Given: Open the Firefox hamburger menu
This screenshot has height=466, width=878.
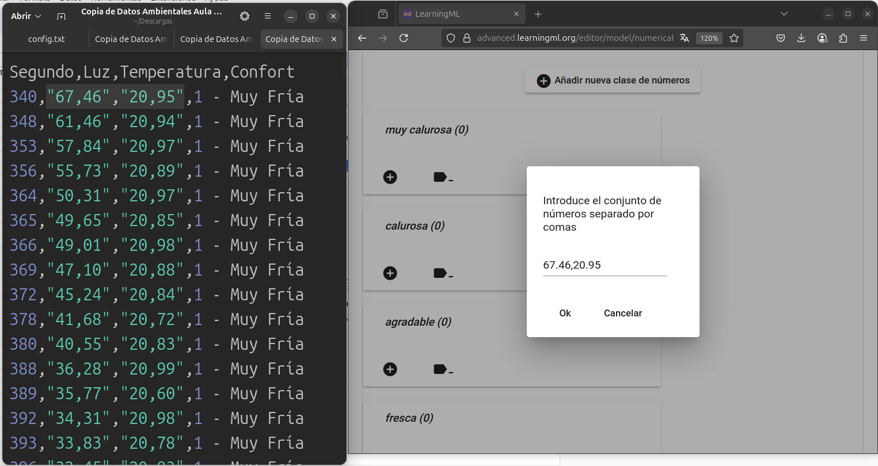Looking at the screenshot, I should click(x=864, y=38).
